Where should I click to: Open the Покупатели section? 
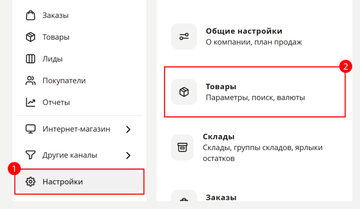(x=64, y=81)
